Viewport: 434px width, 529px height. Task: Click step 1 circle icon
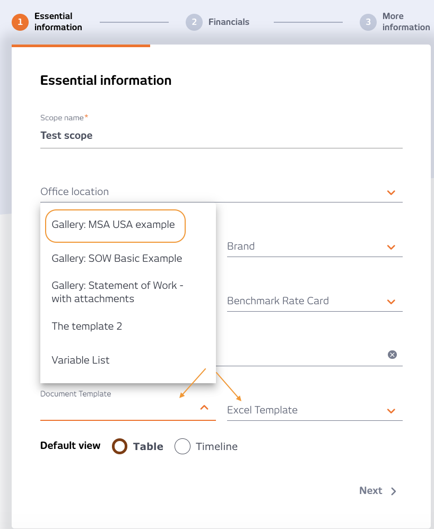[20, 22]
